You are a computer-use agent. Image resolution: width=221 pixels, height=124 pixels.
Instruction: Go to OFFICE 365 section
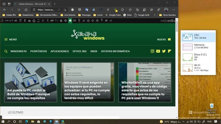[x=80, y=51]
